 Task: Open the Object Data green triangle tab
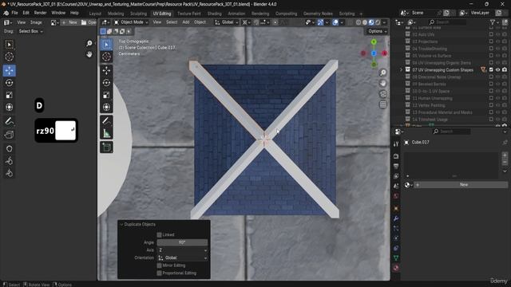coord(396,258)
